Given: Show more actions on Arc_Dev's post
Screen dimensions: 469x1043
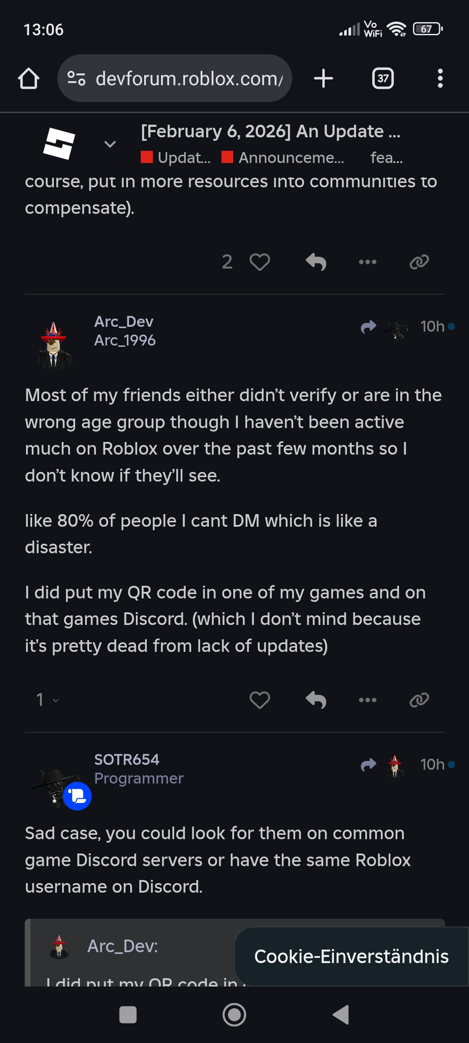Looking at the screenshot, I should [x=367, y=700].
